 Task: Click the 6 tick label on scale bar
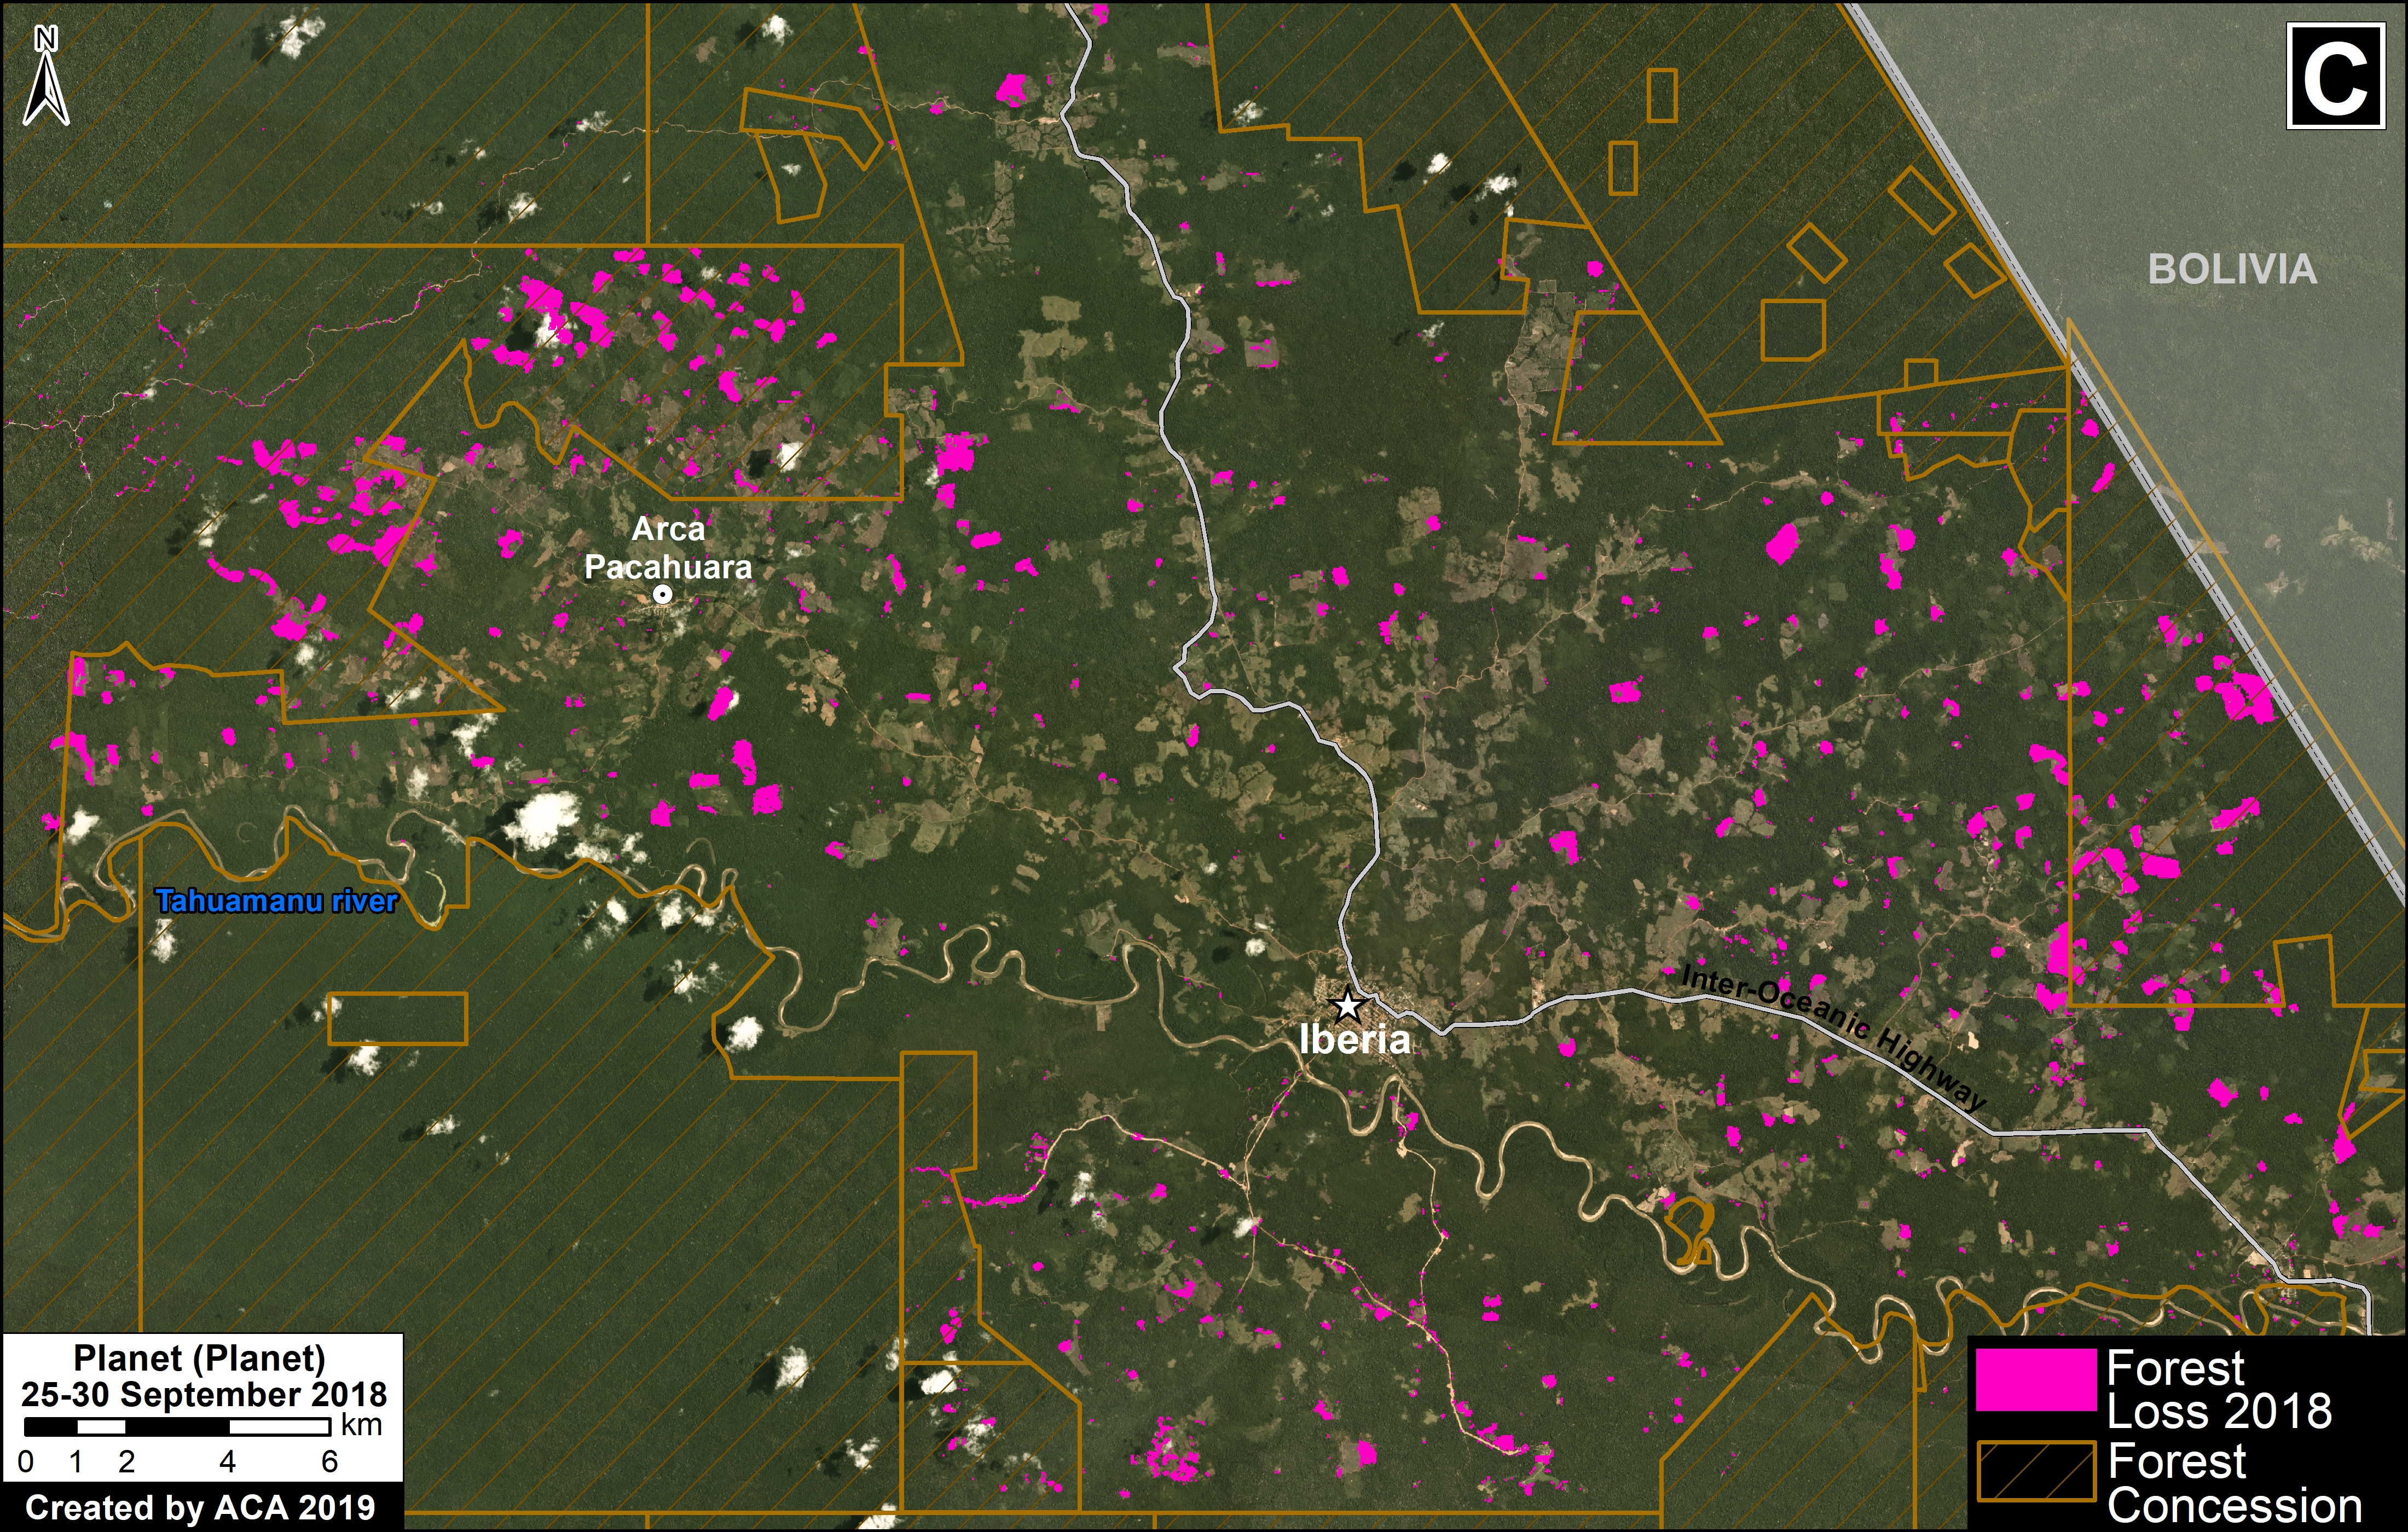coord(330,1462)
